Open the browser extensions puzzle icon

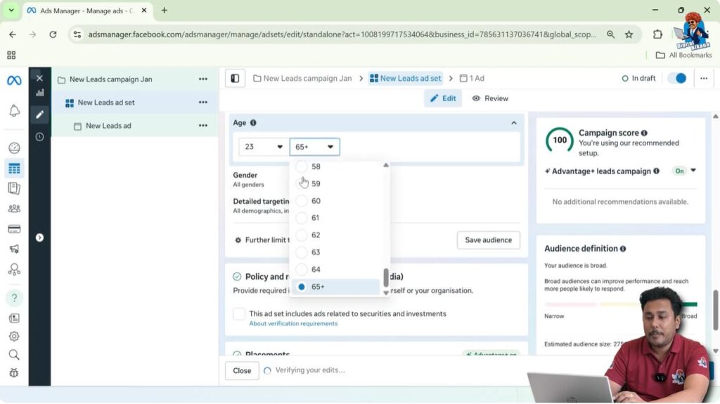click(x=657, y=34)
